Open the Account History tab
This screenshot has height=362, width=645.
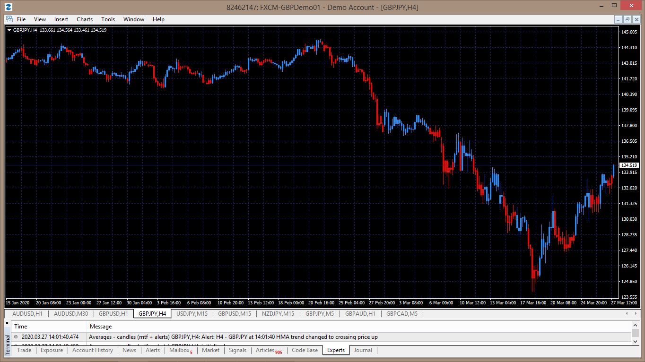click(93, 350)
